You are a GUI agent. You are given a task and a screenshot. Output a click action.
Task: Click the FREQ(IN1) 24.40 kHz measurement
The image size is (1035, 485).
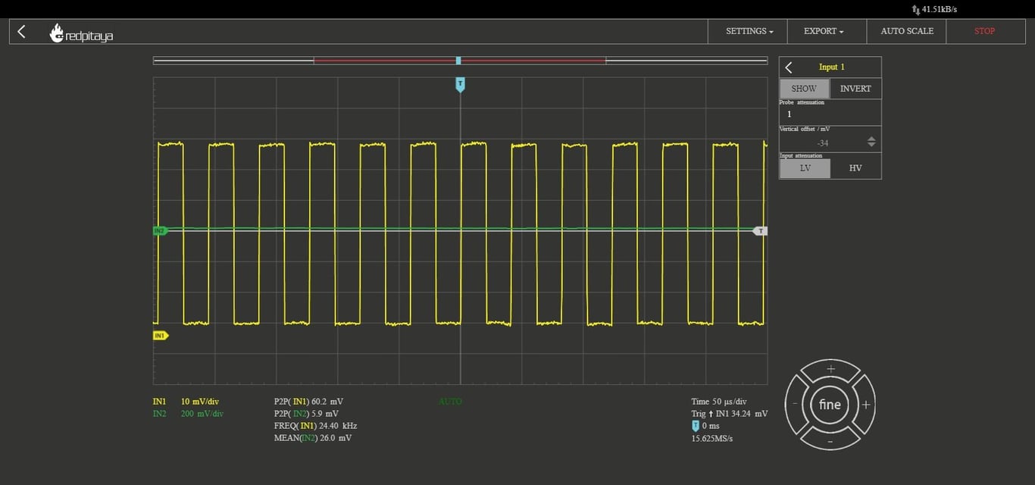pos(315,426)
